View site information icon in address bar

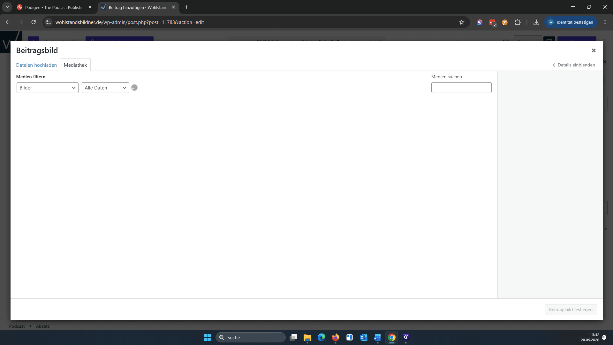click(49, 22)
